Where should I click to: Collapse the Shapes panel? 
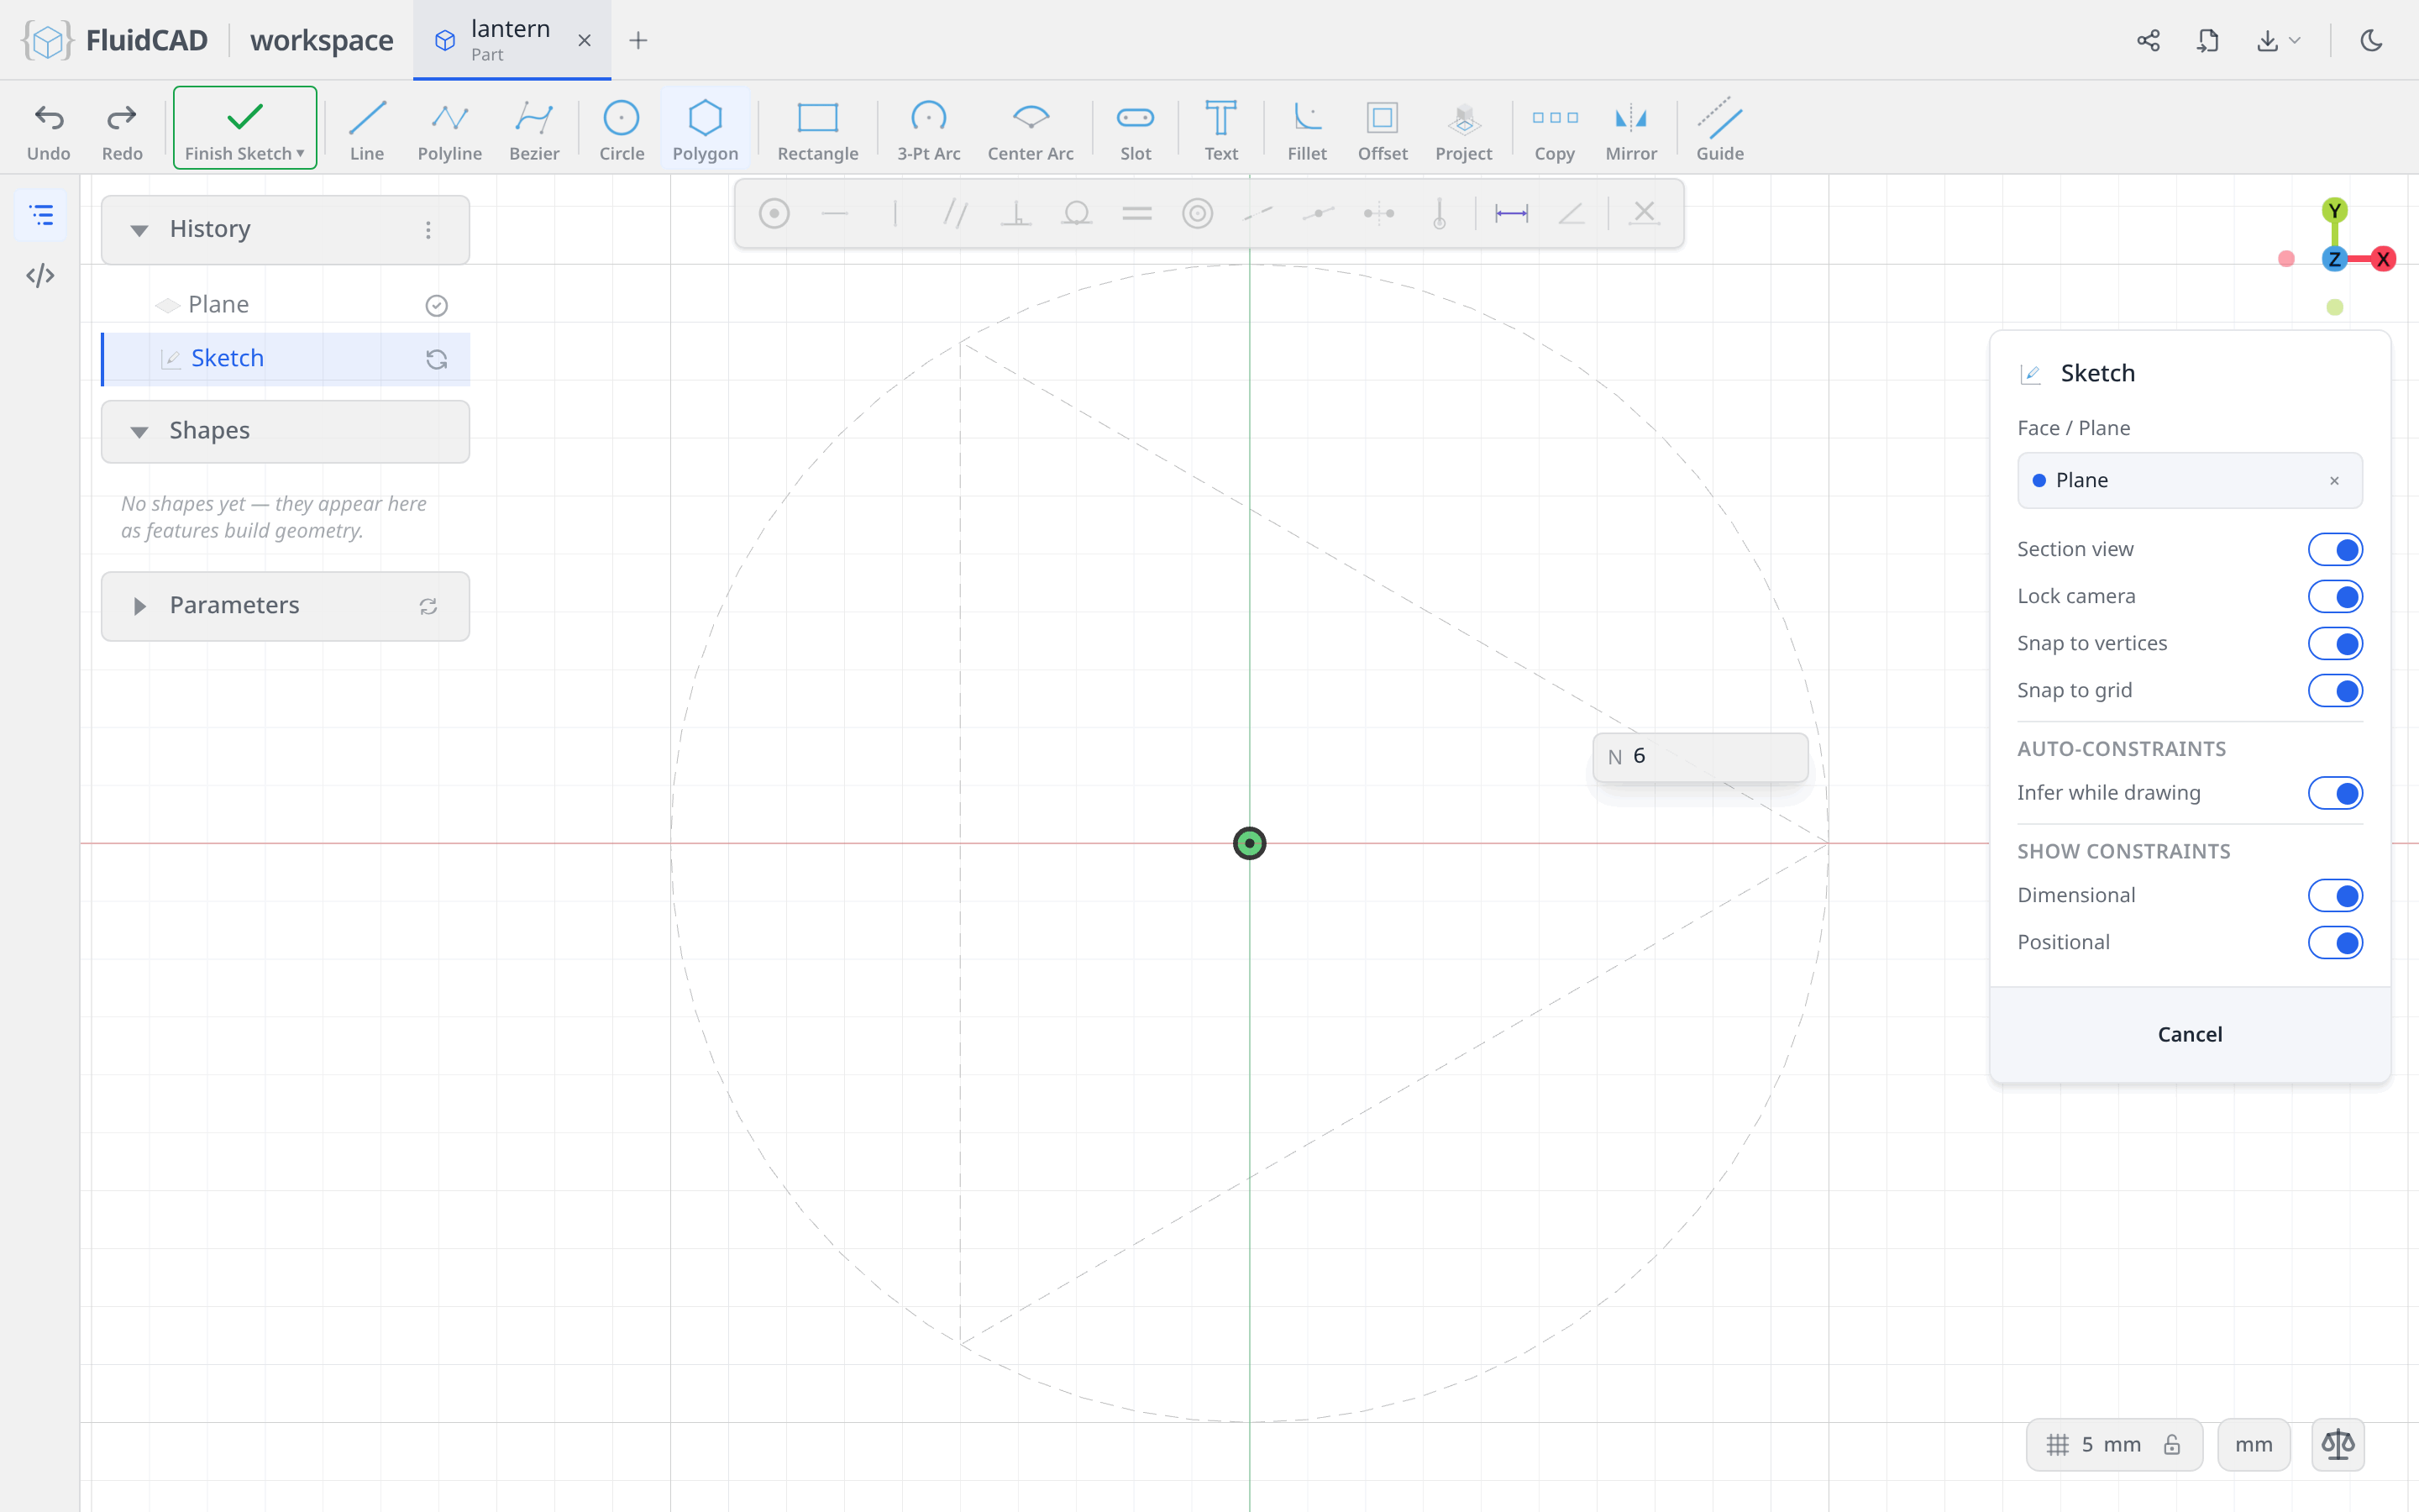[139, 431]
